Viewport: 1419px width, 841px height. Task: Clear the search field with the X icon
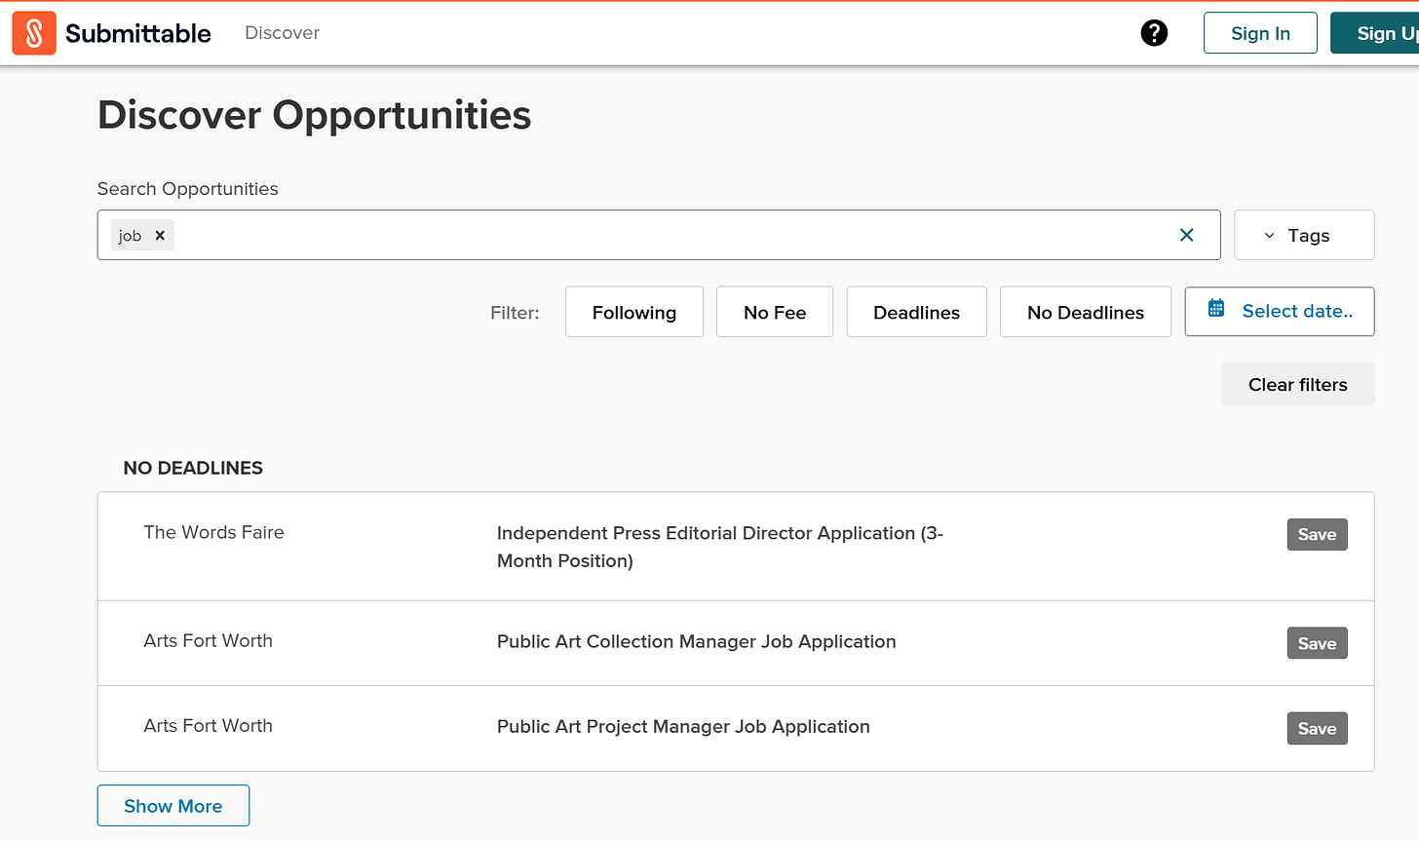click(x=1186, y=235)
